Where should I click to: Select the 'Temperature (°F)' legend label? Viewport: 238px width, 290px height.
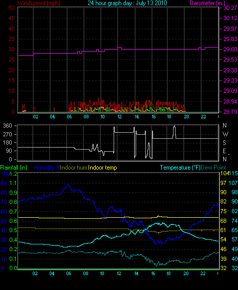180,168
